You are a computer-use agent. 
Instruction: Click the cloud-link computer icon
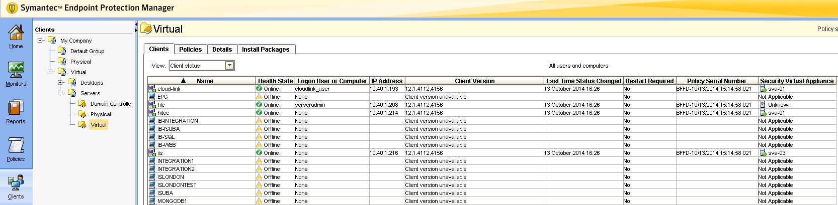(x=152, y=89)
